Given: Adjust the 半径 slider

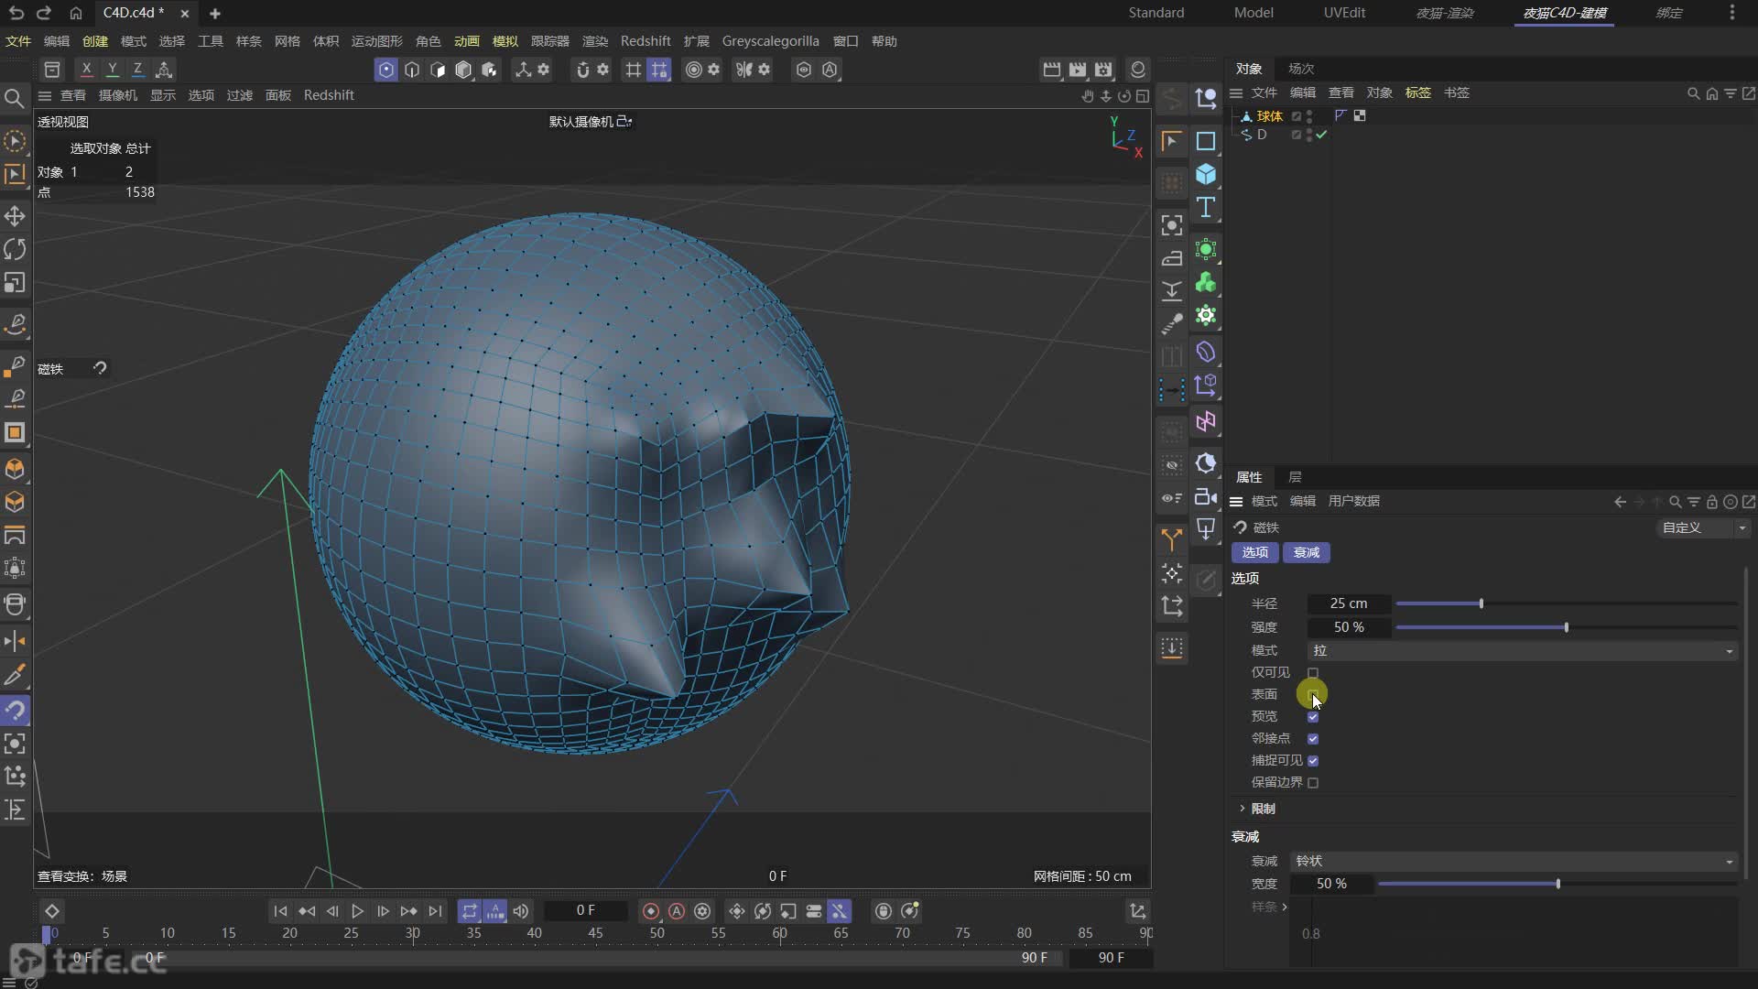Looking at the screenshot, I should tap(1566, 603).
